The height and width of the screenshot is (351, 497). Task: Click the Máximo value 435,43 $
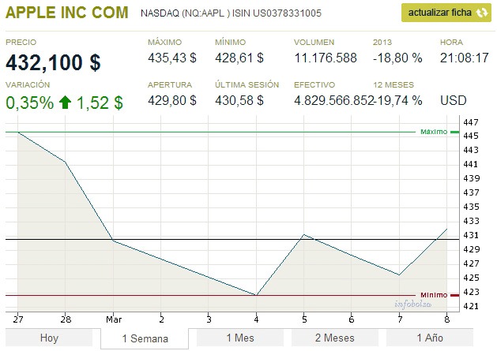172,58
